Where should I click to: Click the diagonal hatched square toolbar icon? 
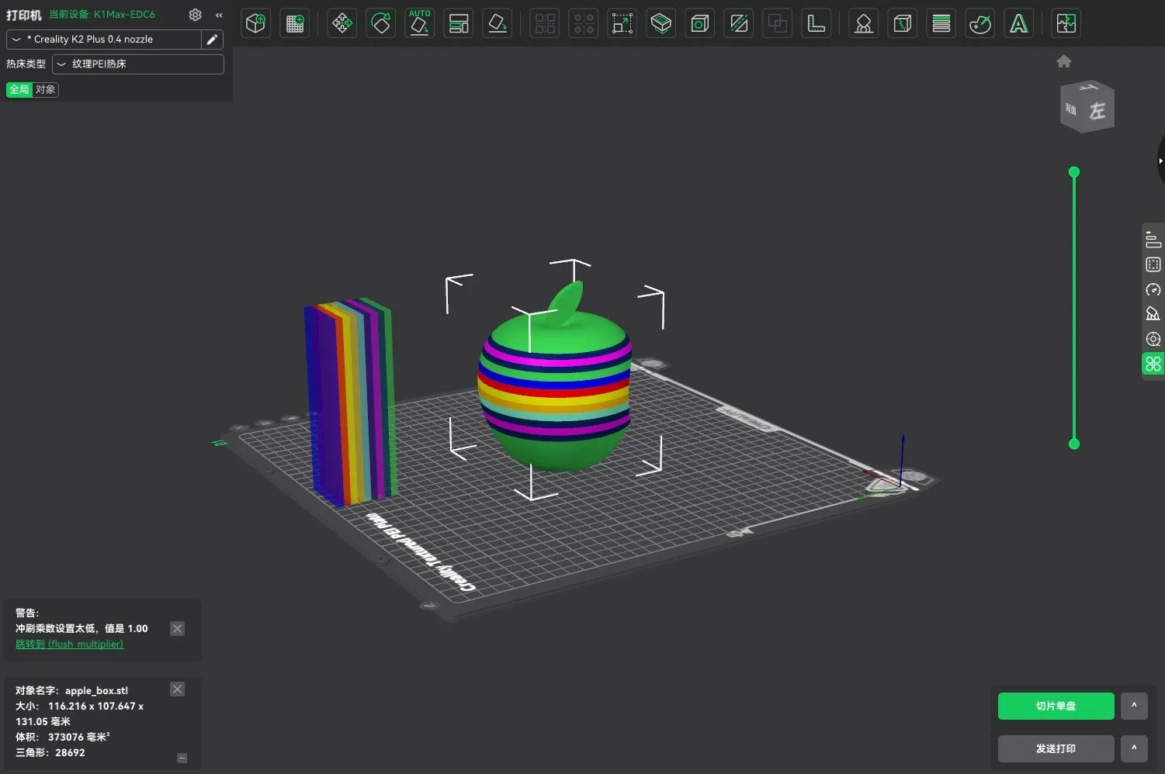pyautogui.click(x=739, y=23)
